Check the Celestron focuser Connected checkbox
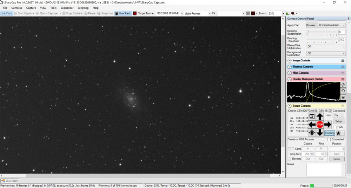 (x=329, y=140)
